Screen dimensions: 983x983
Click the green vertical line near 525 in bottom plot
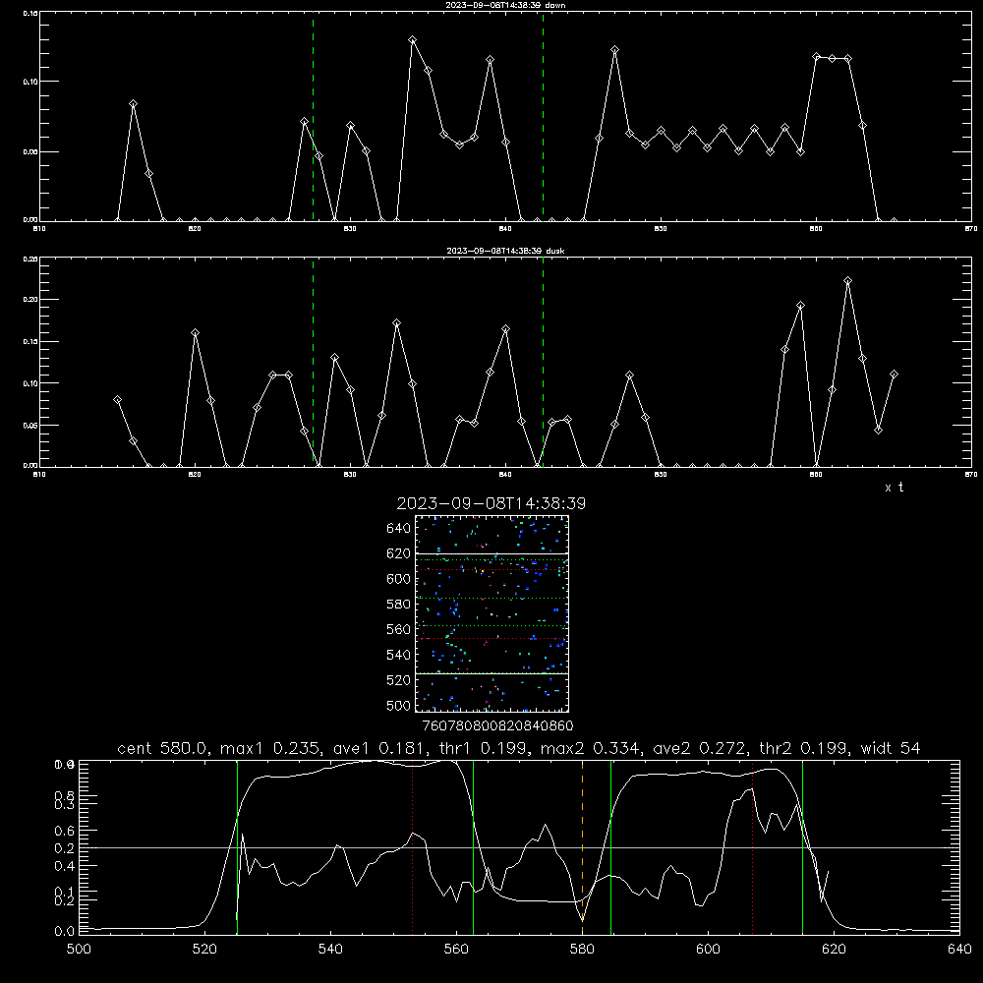tap(237, 846)
